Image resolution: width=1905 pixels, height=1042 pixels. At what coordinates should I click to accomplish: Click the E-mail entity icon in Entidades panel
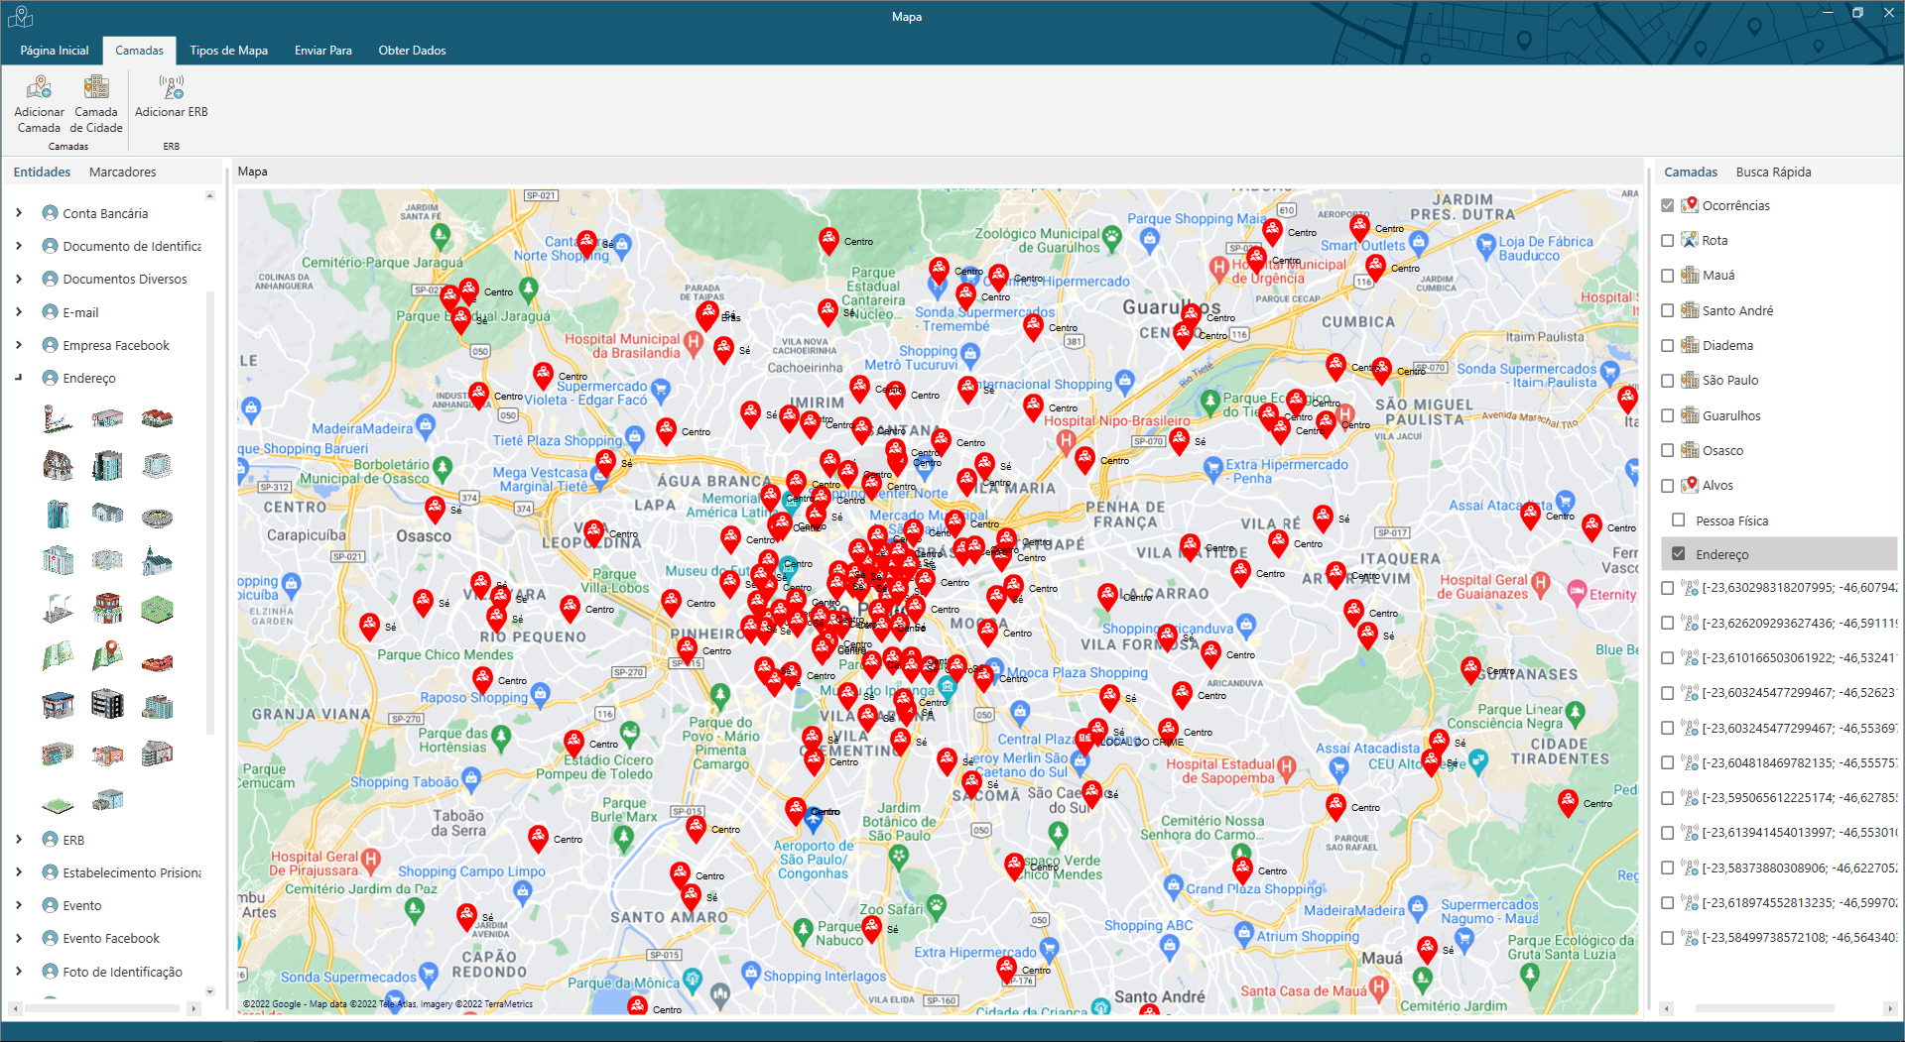49,311
